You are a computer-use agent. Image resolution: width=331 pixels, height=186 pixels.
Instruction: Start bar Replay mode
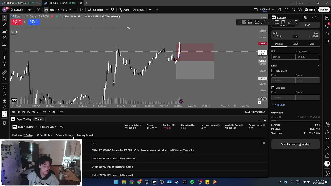click(138, 10)
